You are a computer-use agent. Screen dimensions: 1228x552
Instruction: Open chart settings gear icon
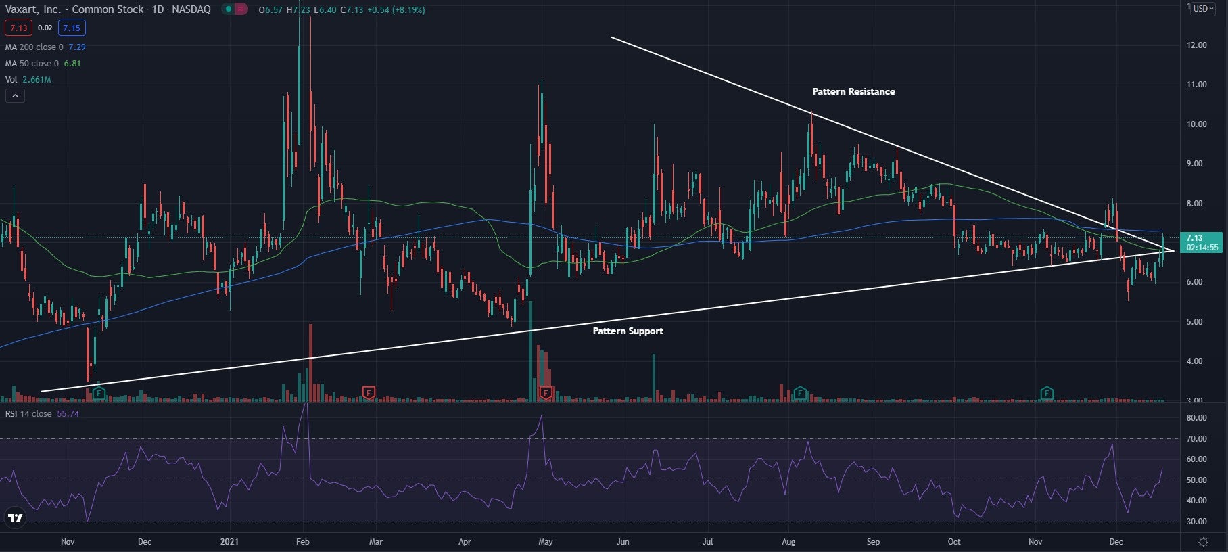coord(1204,542)
